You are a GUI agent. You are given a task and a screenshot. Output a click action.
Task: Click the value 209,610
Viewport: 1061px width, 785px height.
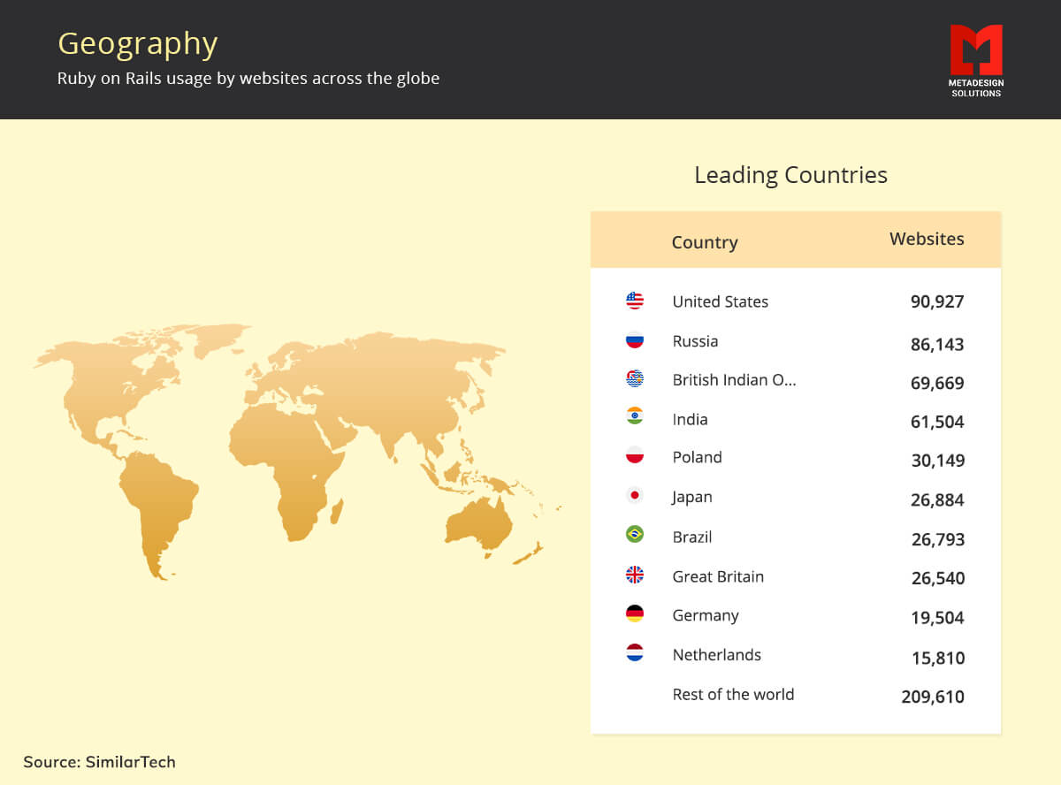pos(933,697)
